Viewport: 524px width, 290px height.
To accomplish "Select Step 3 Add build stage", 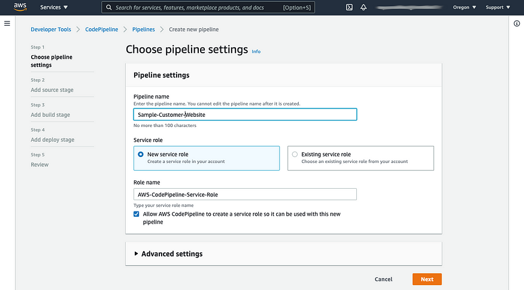I will pyautogui.click(x=50, y=114).
